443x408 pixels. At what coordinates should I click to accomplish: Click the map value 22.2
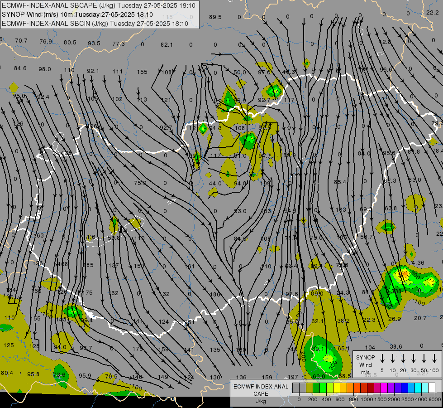tap(432, 12)
